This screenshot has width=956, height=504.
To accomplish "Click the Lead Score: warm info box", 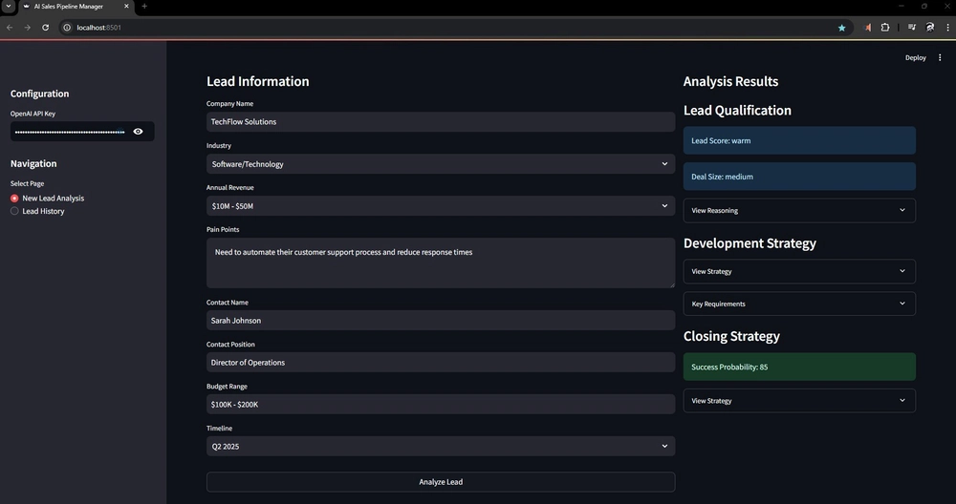I will tap(799, 140).
